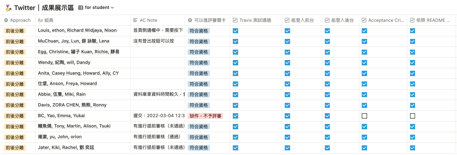Check the README box for BC, Yao row

(413, 116)
